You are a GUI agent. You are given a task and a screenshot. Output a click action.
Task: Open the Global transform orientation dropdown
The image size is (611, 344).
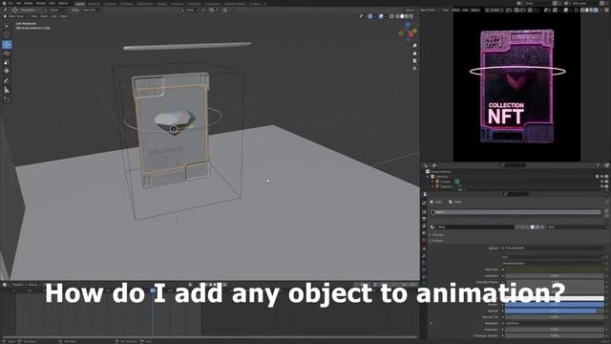(x=189, y=10)
